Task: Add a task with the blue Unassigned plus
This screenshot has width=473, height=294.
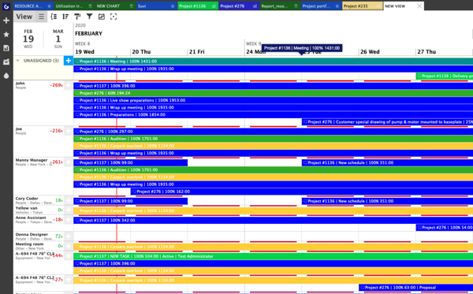Action: [69, 61]
